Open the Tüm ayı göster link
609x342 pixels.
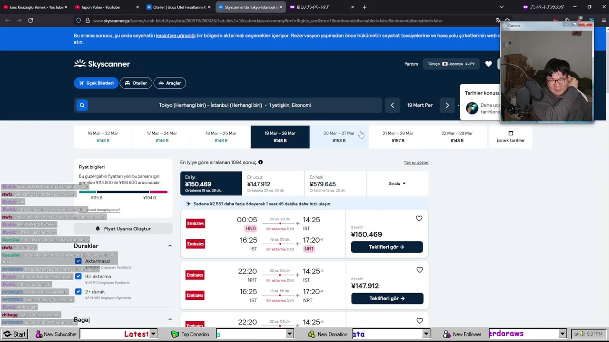pyautogui.click(x=416, y=162)
